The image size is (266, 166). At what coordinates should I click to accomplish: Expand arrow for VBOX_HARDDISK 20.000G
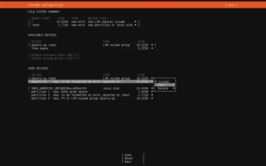click(x=152, y=88)
